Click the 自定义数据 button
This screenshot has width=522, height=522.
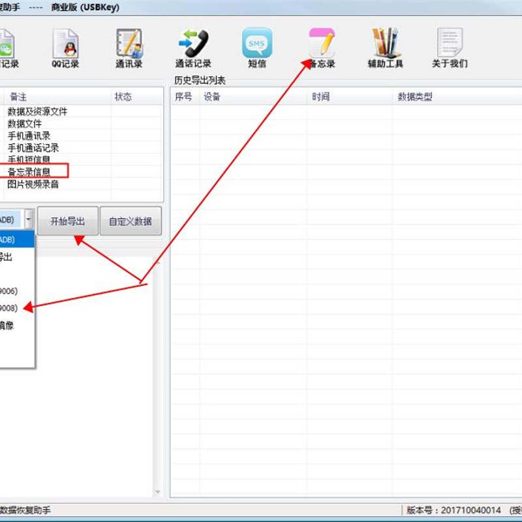pyautogui.click(x=130, y=221)
